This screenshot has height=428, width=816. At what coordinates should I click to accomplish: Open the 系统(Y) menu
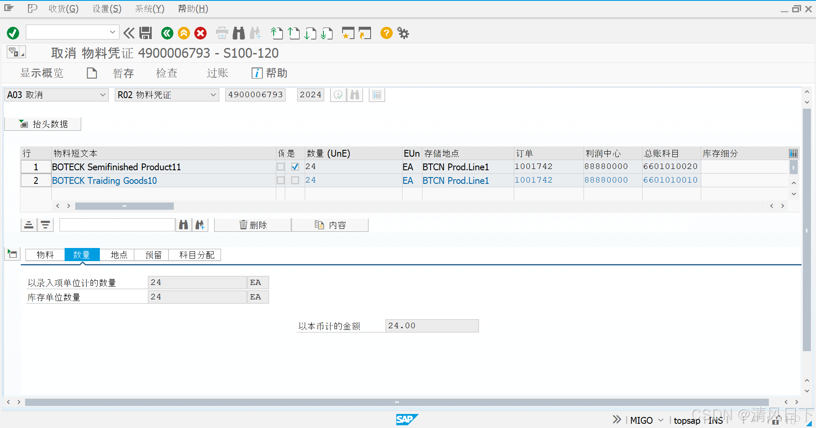pyautogui.click(x=150, y=9)
